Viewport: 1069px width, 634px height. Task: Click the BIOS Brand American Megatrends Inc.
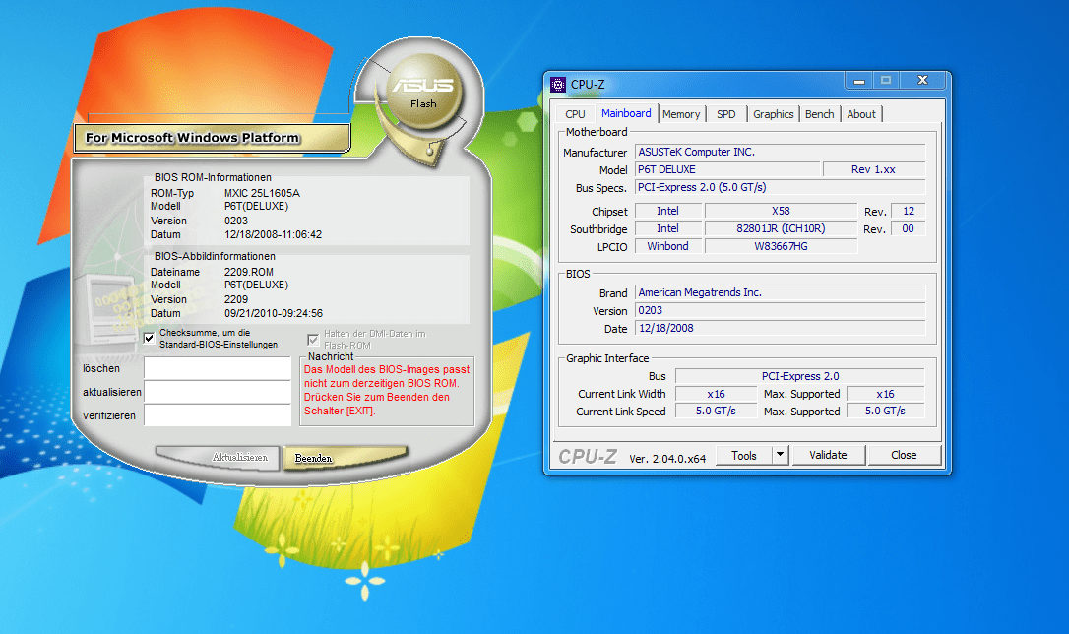coord(780,293)
